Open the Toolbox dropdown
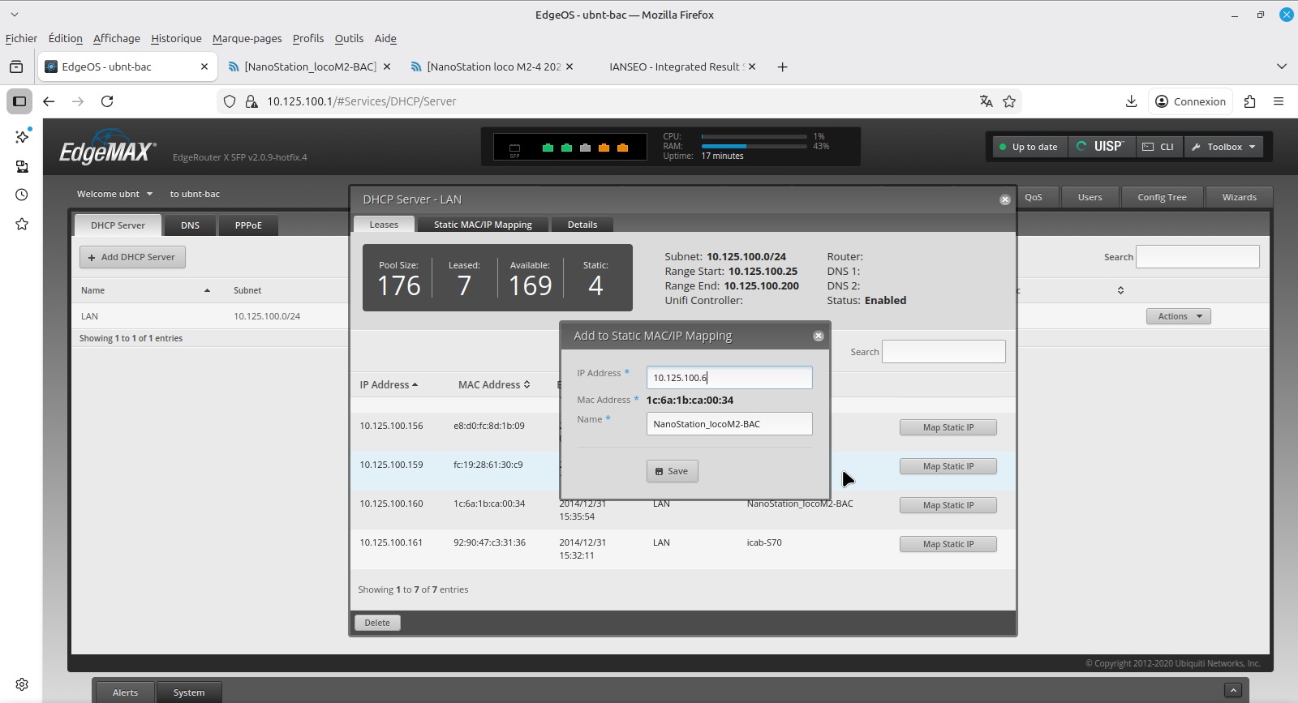 click(x=1223, y=147)
